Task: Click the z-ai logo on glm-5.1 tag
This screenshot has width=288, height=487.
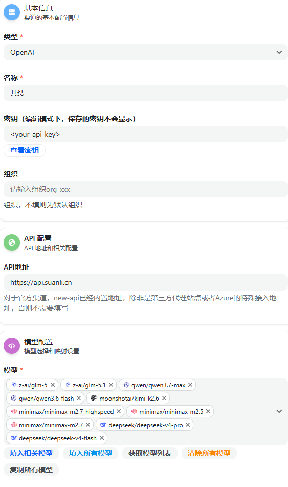Action: pyautogui.click(x=68, y=385)
